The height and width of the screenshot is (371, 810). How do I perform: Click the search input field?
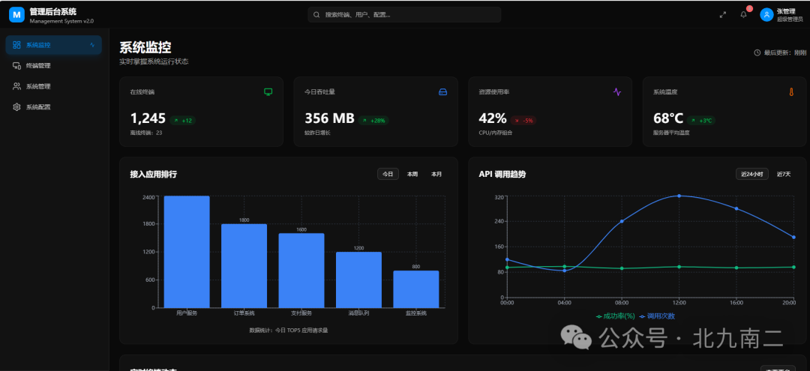coord(404,15)
